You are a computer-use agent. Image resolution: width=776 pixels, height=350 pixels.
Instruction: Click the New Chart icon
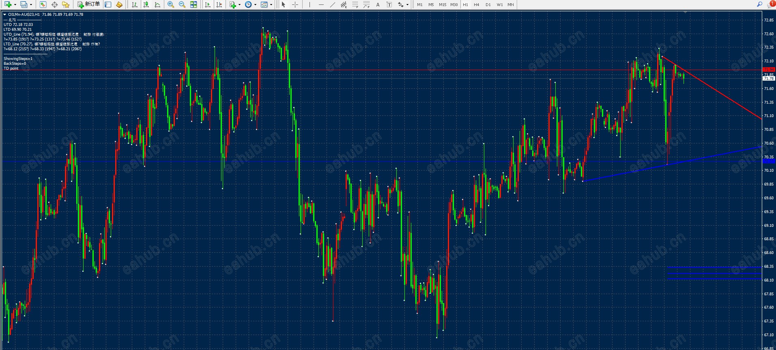pyautogui.click(x=8, y=4)
